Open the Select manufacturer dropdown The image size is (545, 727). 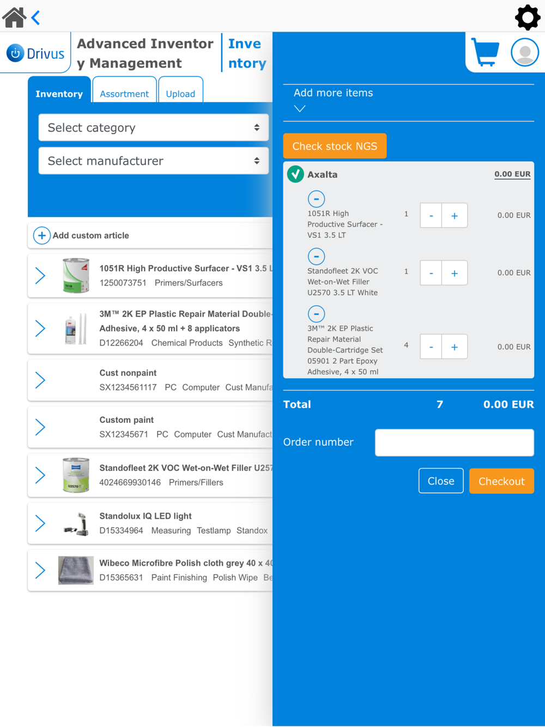(154, 161)
